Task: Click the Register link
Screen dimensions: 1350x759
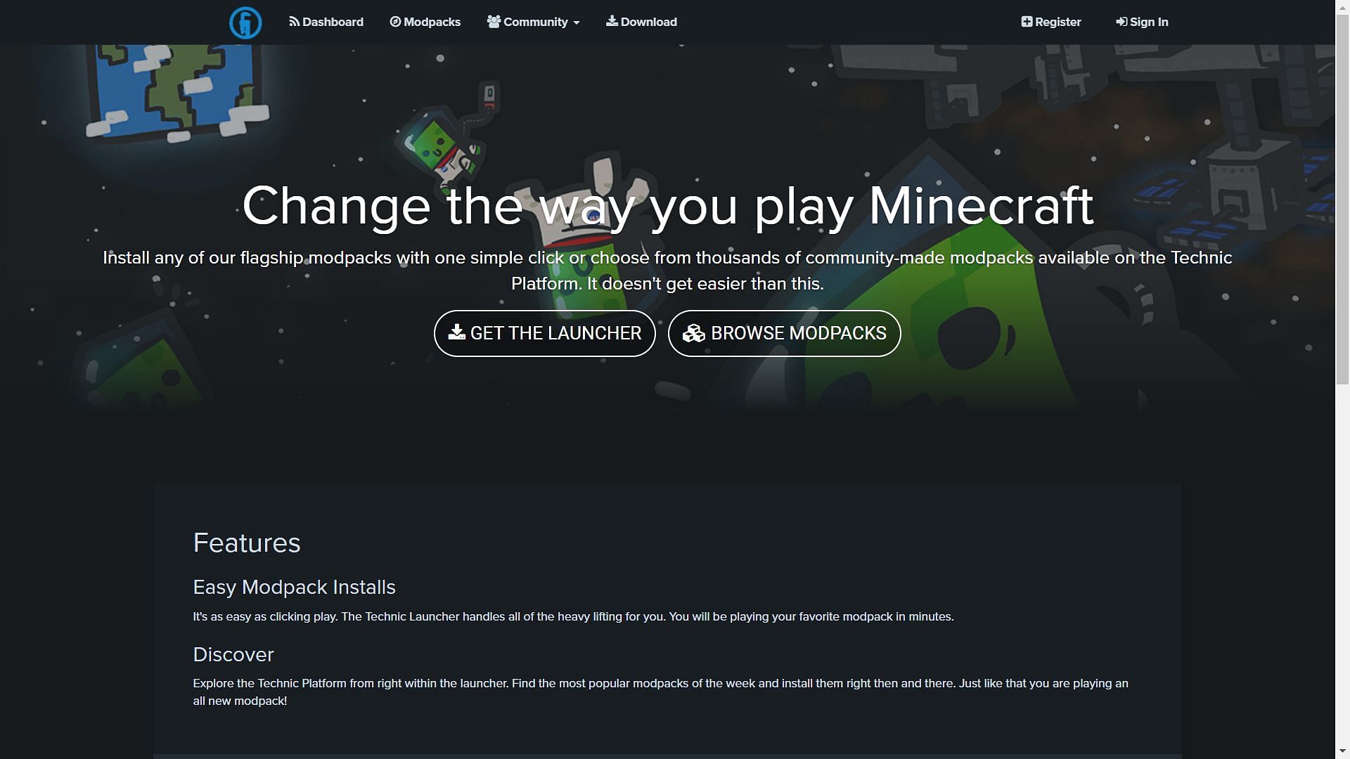Action: [1050, 21]
